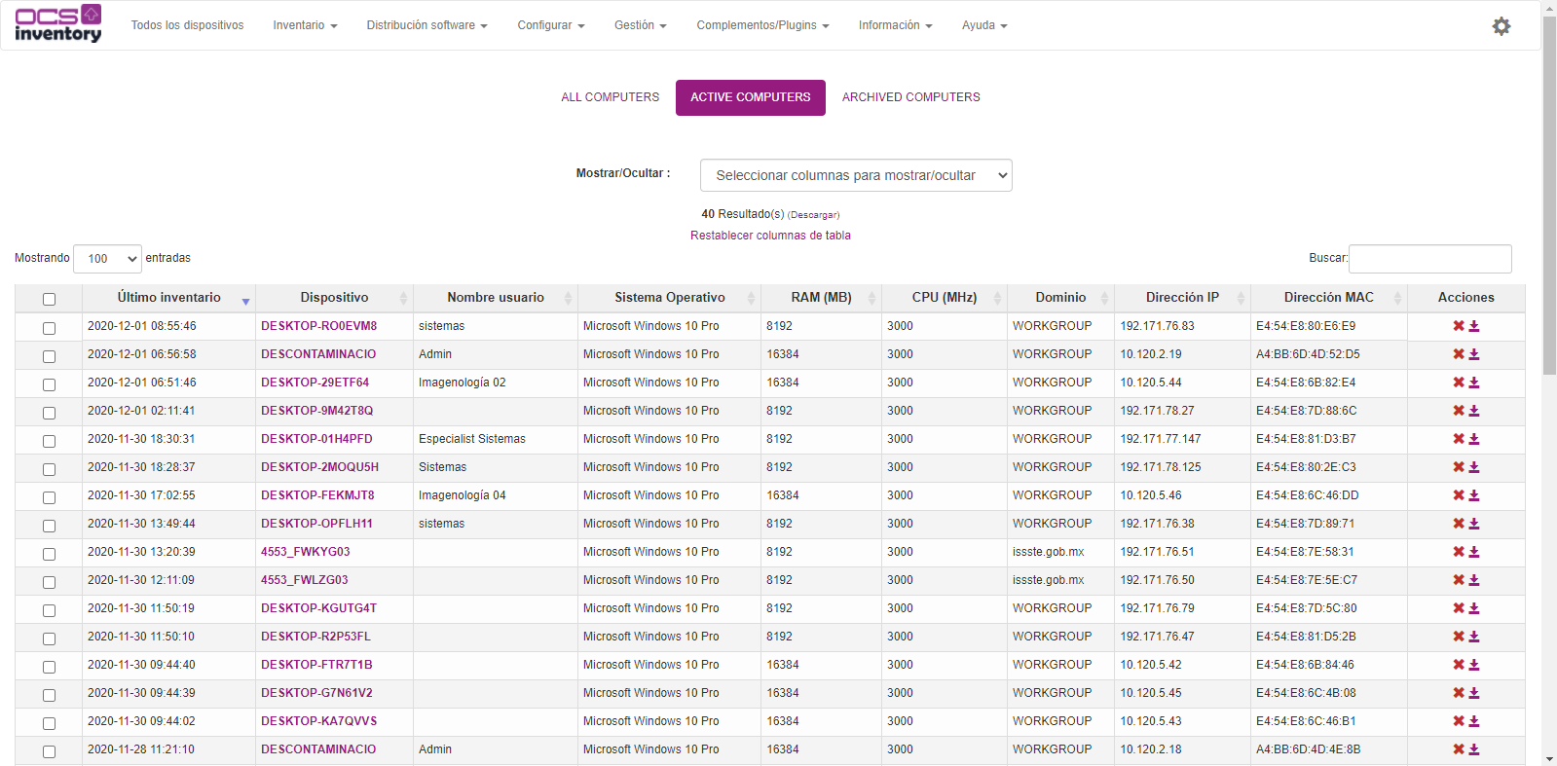Download the archive icon for DESKTOP-29ETF64 row
This screenshot has height=766, width=1557.
pyautogui.click(x=1474, y=383)
